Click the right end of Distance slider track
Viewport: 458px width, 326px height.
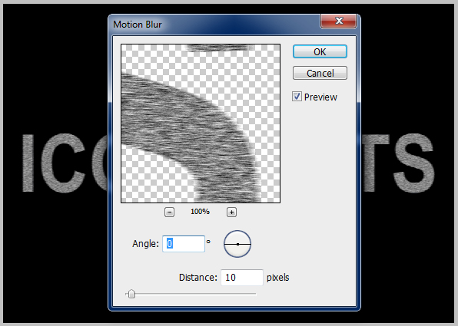coord(254,294)
